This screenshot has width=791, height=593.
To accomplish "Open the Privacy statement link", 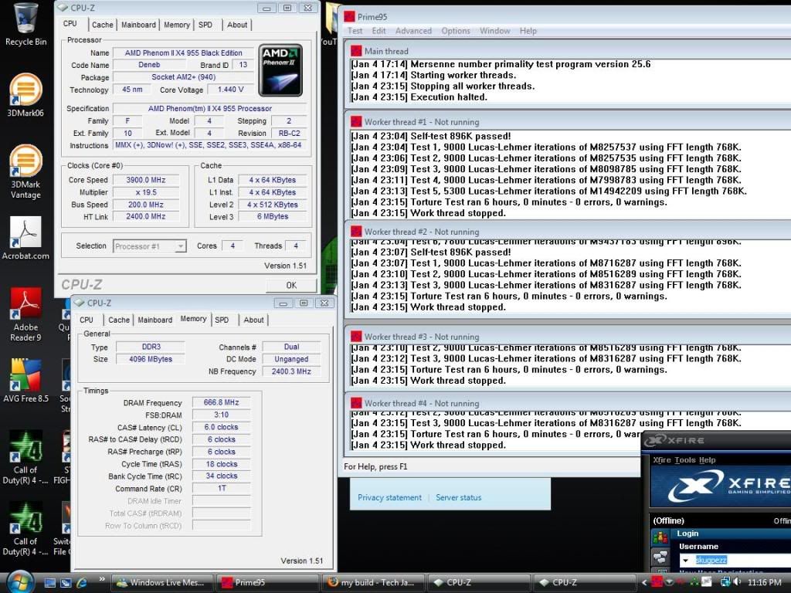I will (x=389, y=498).
